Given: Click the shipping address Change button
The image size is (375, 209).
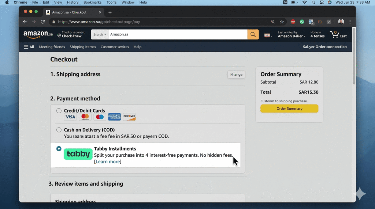Looking at the screenshot, I should [236, 75].
